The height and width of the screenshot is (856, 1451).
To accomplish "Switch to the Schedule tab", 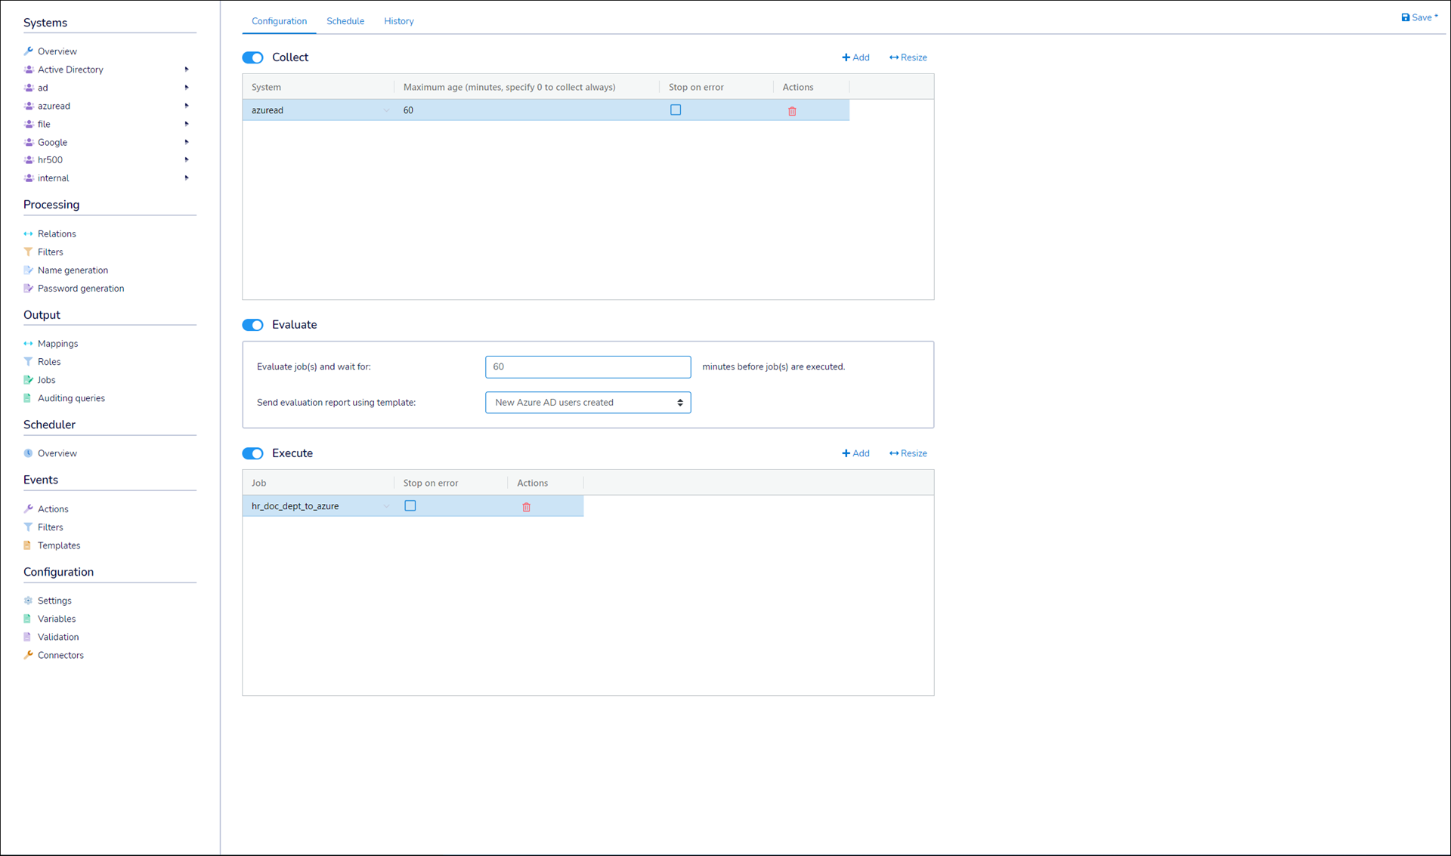I will click(345, 21).
